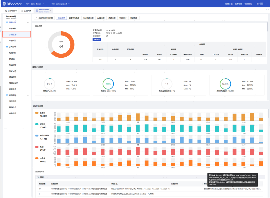Switch to the 健康状况概要 tab

coord(74,18)
